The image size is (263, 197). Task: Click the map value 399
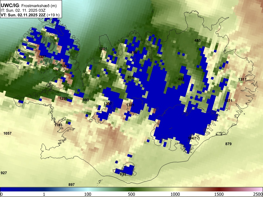point(86,100)
